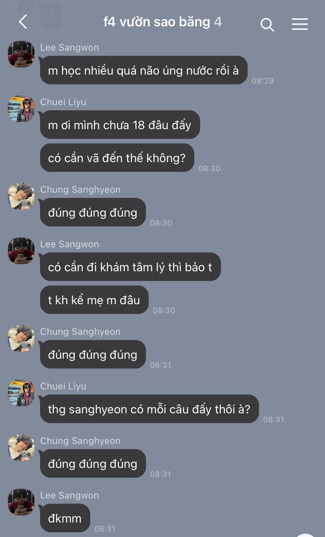Open the hamburger menu icon
Image resolution: width=325 pixels, height=537 pixels.
300,24
